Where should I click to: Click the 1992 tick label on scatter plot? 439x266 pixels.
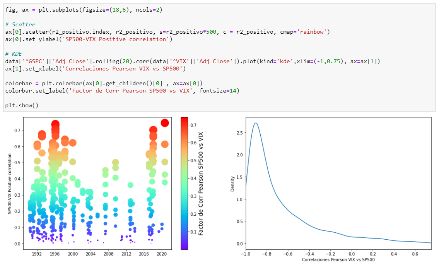pos(37,254)
